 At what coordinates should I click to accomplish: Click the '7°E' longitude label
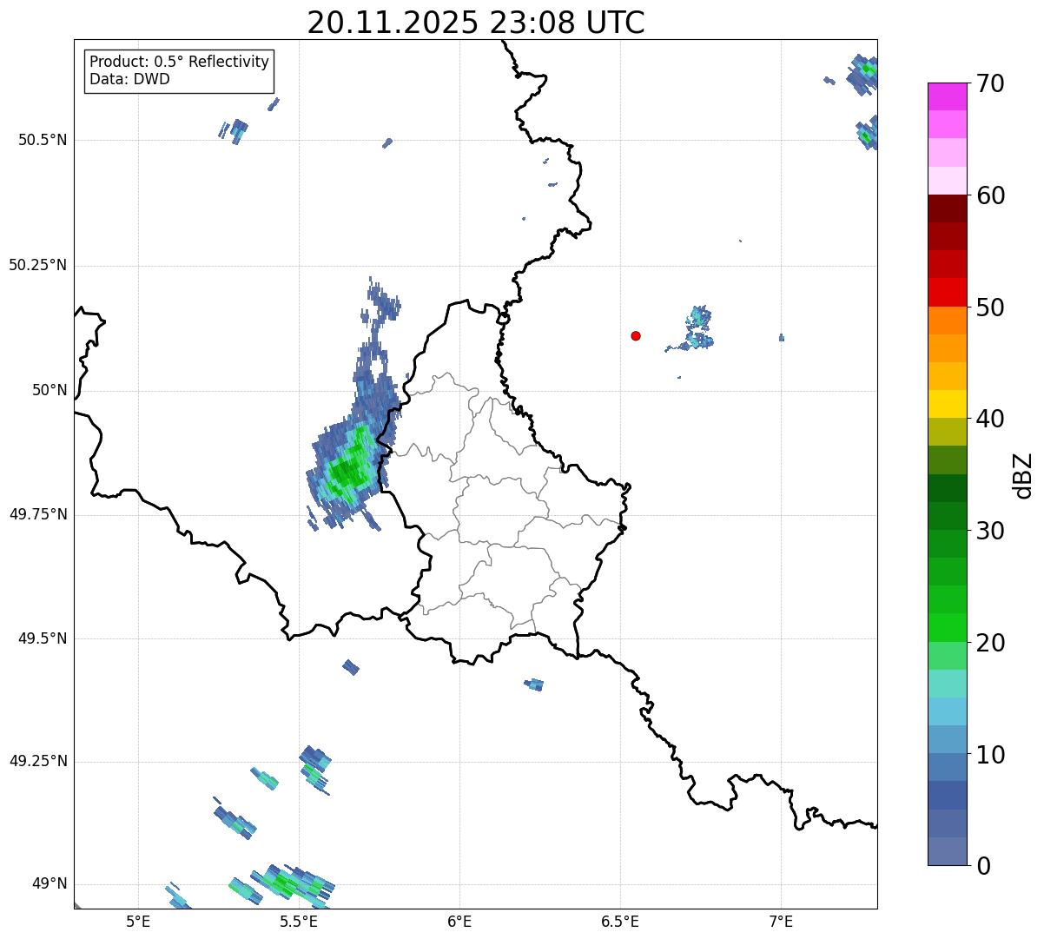(x=781, y=921)
